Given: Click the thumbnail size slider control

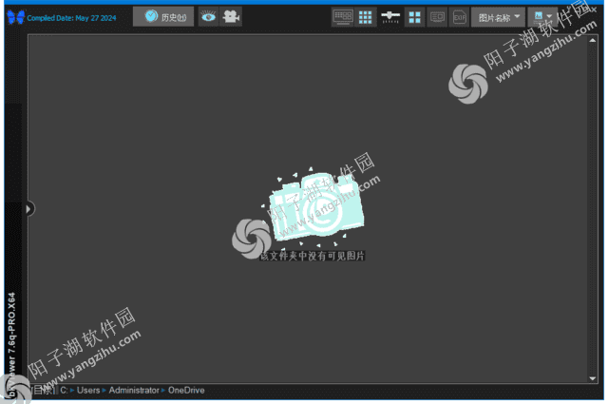Looking at the screenshot, I should pos(390,17).
